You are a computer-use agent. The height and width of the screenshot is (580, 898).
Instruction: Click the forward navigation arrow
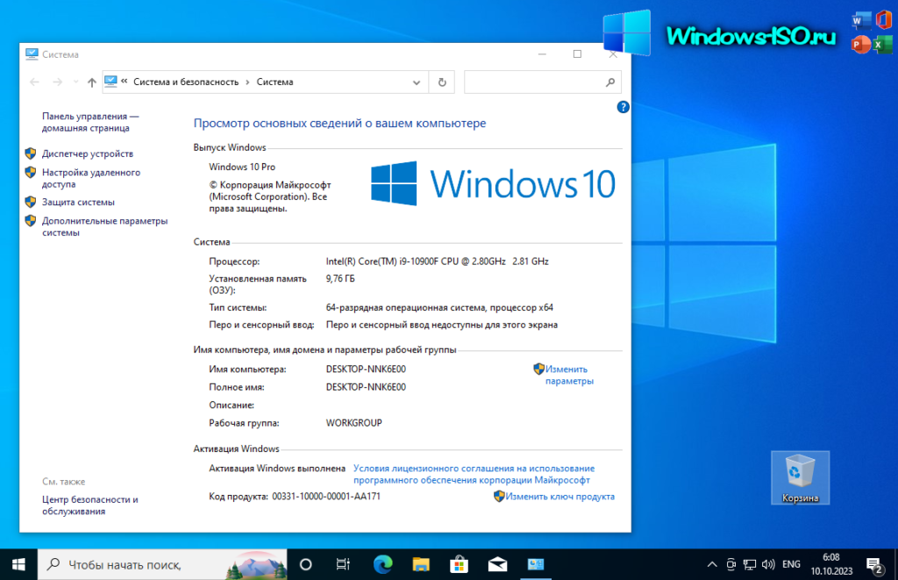tap(57, 82)
